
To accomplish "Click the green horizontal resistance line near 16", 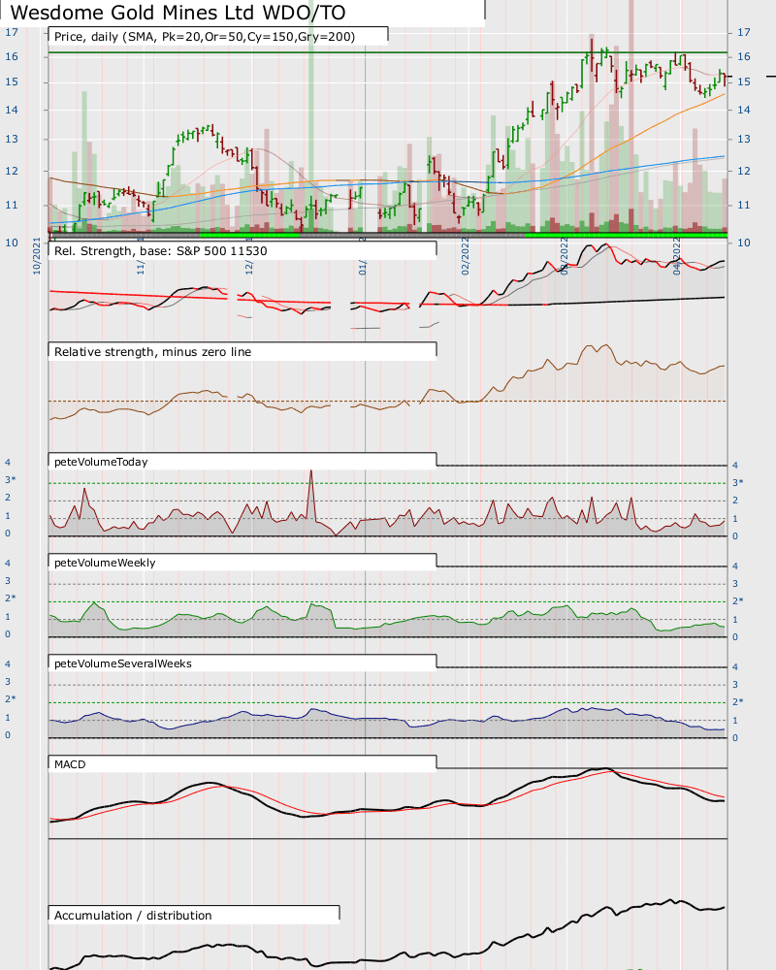I will 388,52.
